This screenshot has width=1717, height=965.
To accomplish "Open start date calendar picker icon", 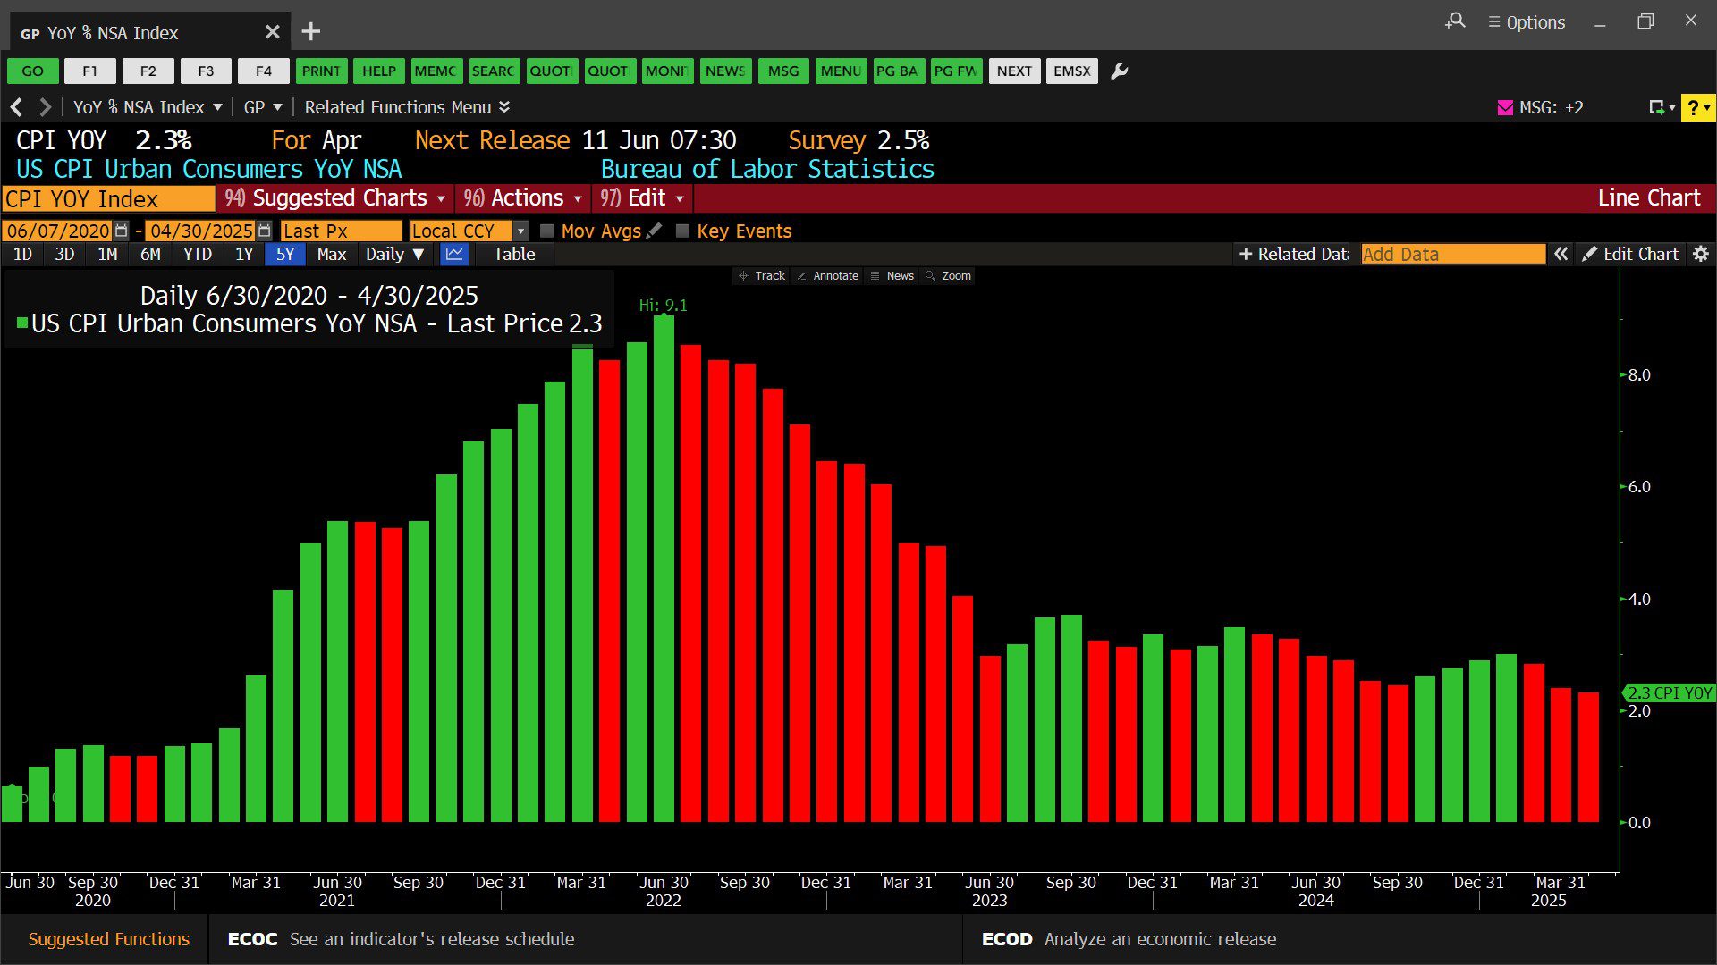I will [122, 231].
